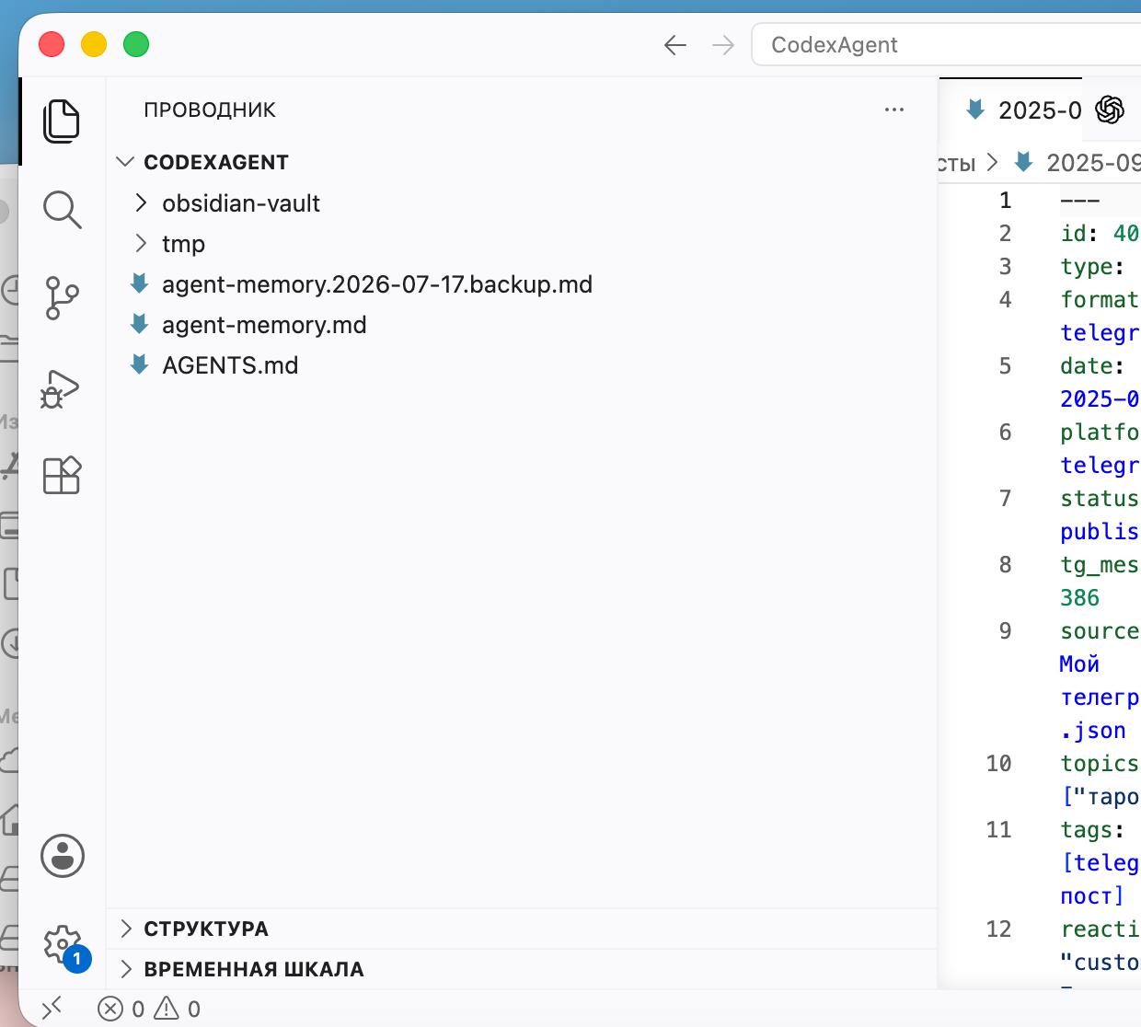Click the 'type:' key on line 3

pos(1092,267)
